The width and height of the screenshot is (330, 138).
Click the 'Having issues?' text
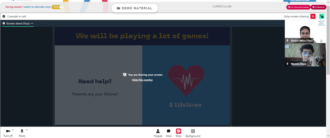click(14, 7)
